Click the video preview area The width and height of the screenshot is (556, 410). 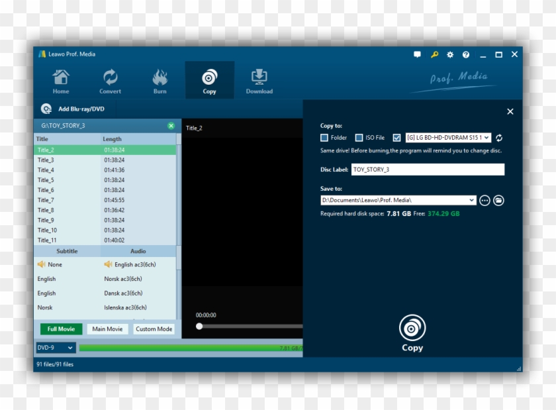click(x=242, y=211)
